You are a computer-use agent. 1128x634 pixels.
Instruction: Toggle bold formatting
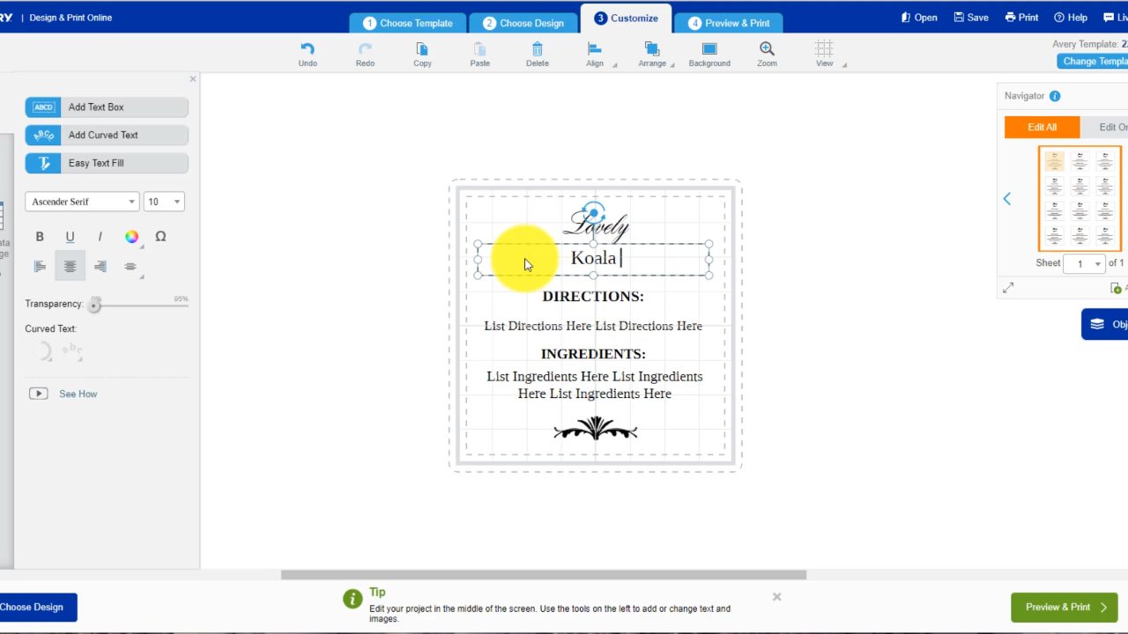[40, 236]
